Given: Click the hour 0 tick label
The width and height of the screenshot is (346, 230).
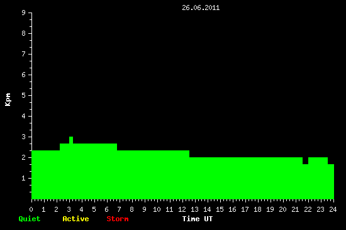Looking at the screenshot, I should pos(31,209).
